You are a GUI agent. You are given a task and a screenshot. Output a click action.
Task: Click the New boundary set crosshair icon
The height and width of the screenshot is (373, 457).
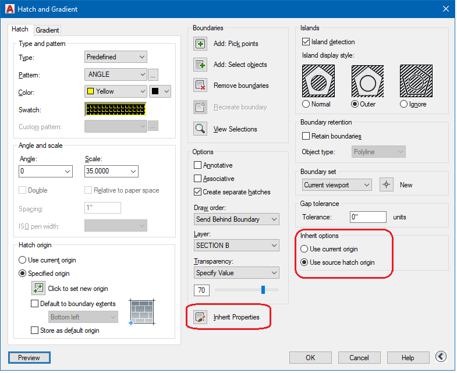[386, 184]
